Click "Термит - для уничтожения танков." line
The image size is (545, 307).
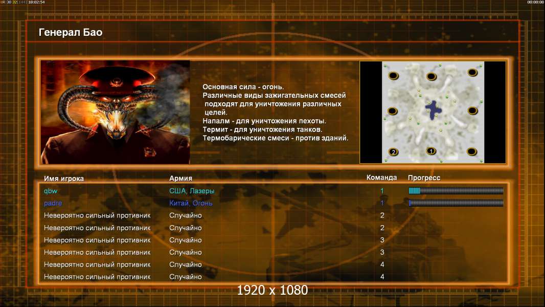(262, 129)
